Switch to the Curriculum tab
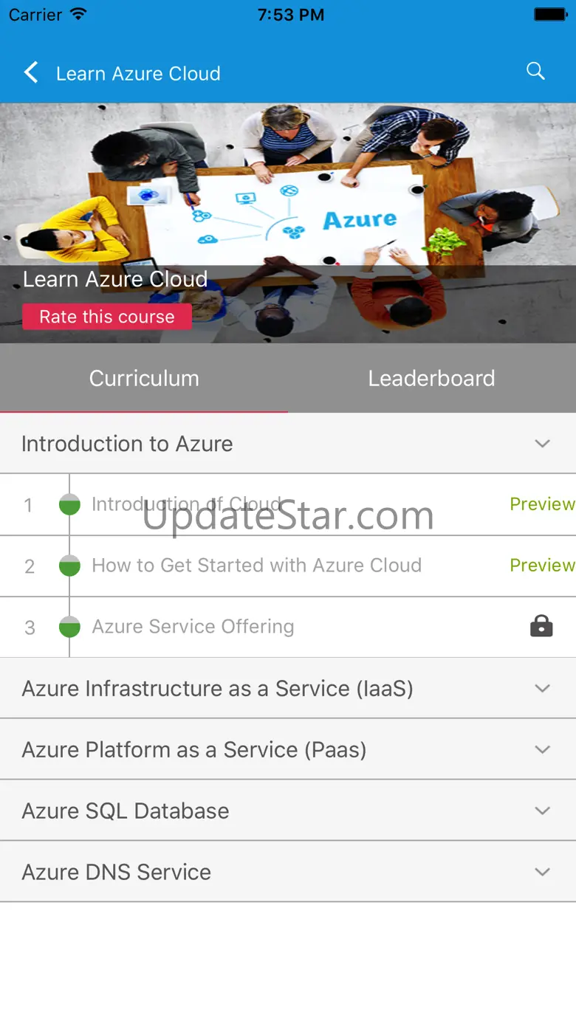Image resolution: width=576 pixels, height=1024 pixels. click(144, 378)
